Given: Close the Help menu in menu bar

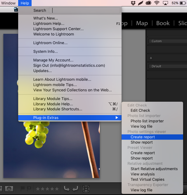Looking at the screenshot, I should point(25,3).
